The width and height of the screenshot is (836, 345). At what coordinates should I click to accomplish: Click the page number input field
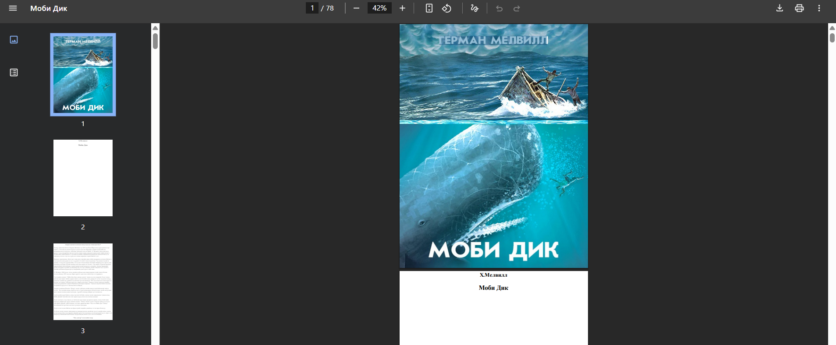(x=312, y=8)
